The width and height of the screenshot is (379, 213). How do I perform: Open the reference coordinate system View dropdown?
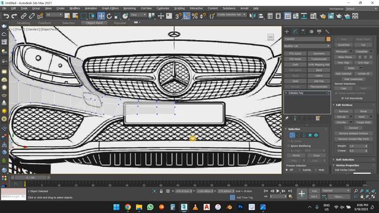[138, 15]
